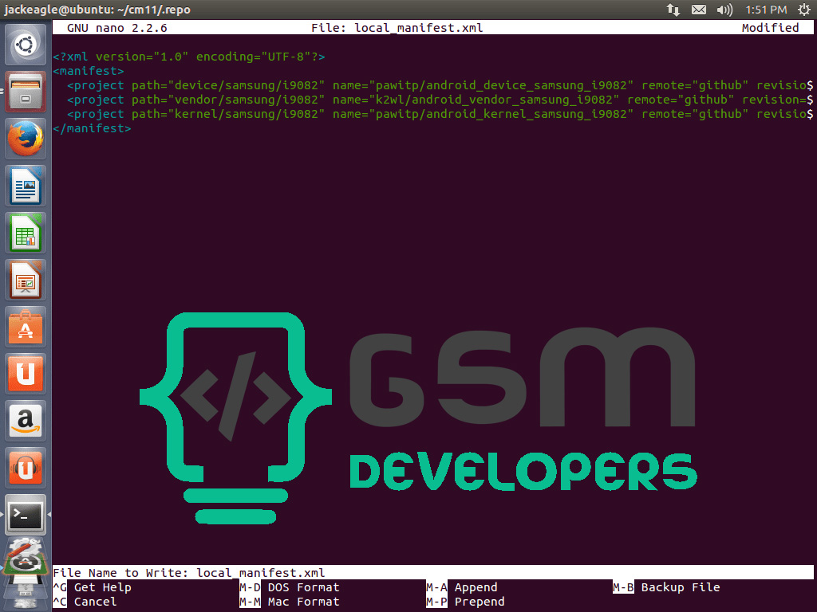Click the File Name to Write field

pos(433,572)
